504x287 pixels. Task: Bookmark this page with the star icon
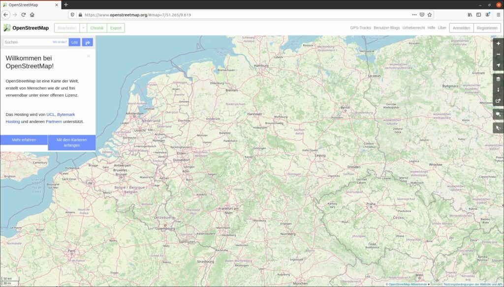point(430,15)
